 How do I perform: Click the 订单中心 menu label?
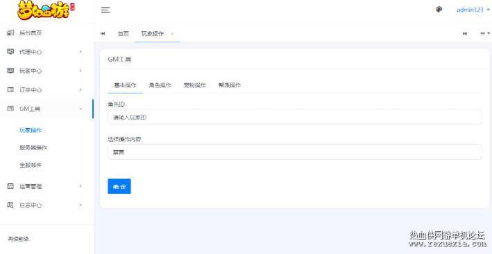(31, 90)
